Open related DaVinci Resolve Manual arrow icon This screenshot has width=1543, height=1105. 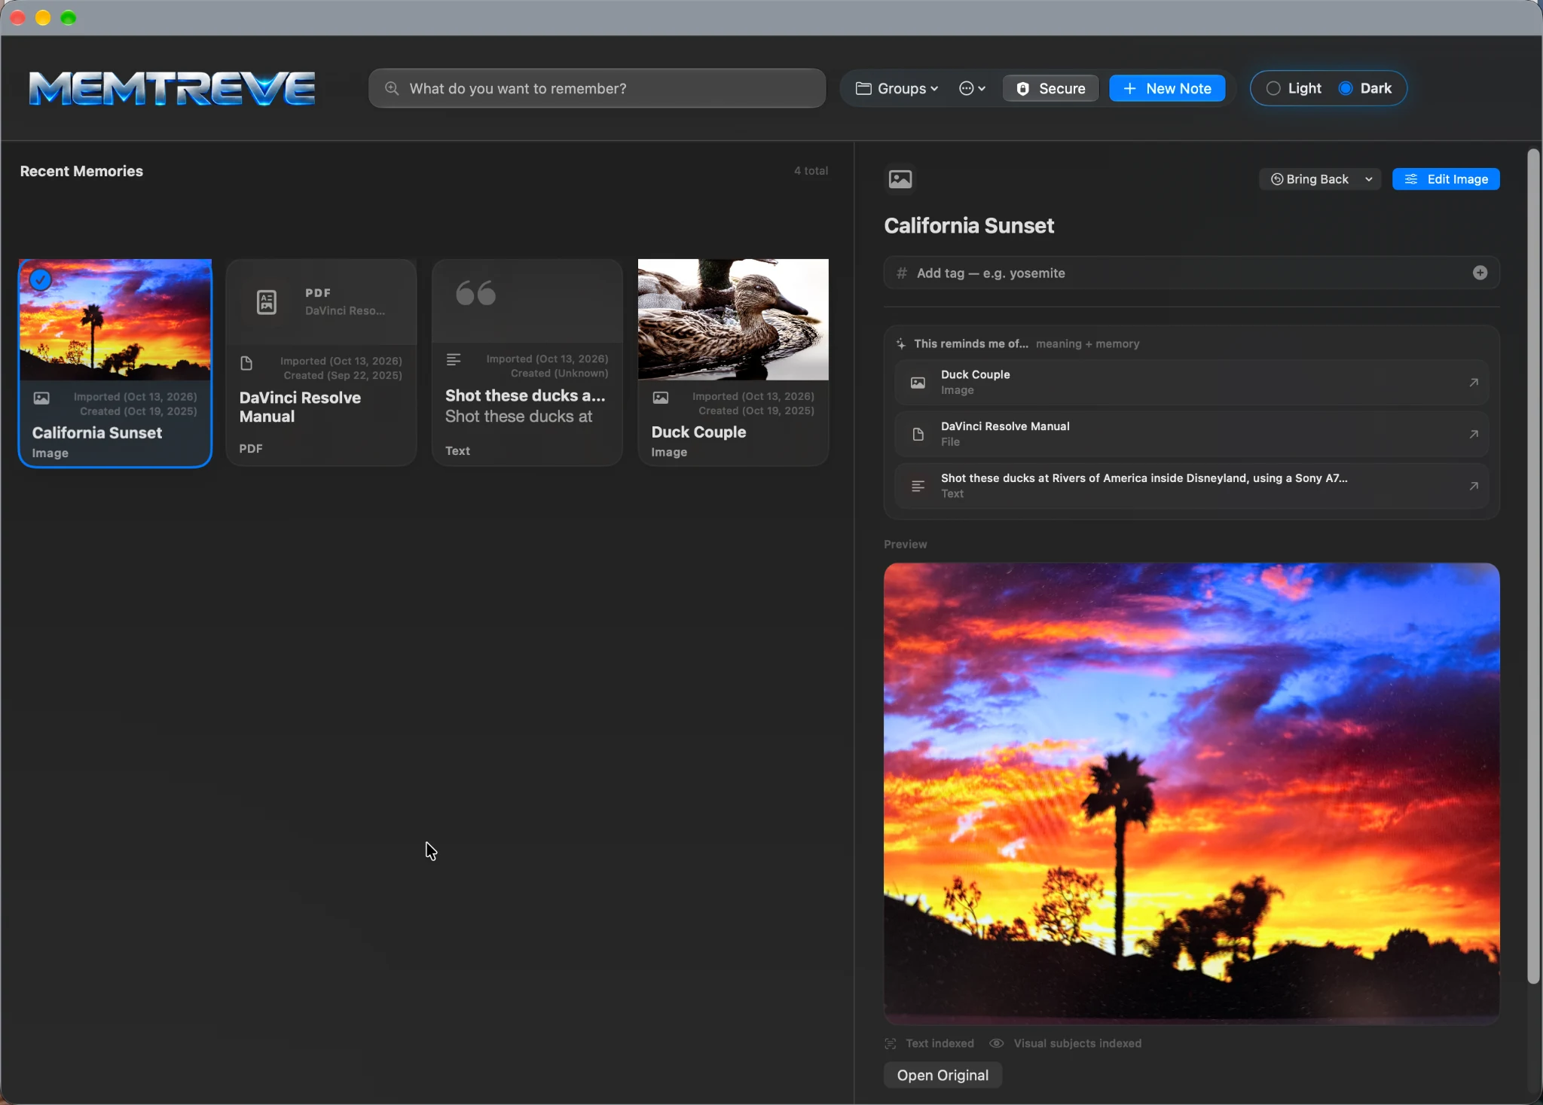tap(1474, 435)
